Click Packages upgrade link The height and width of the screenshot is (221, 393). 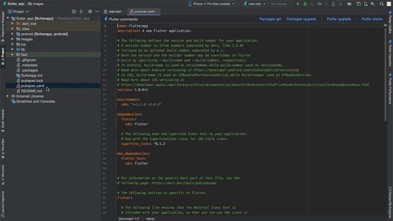pos(302,19)
